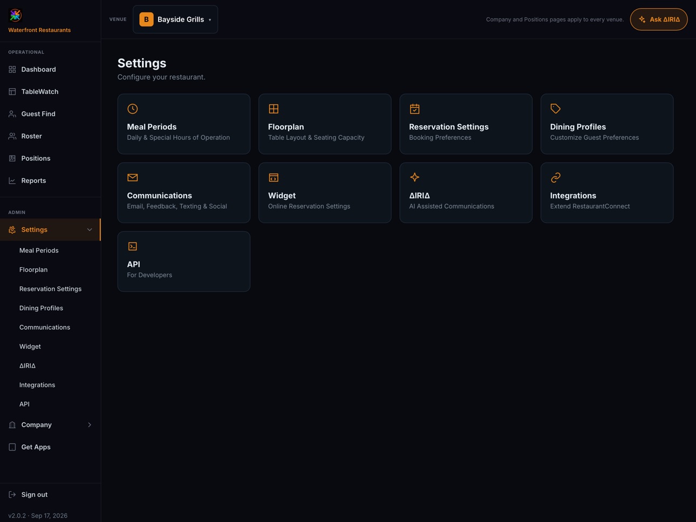Click the Positions icon in sidebar
This screenshot has width=696, height=522.
(x=12, y=158)
